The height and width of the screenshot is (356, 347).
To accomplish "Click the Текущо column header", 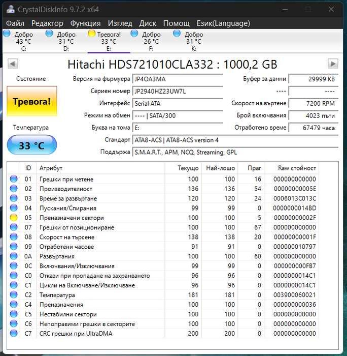I will 183,168.
